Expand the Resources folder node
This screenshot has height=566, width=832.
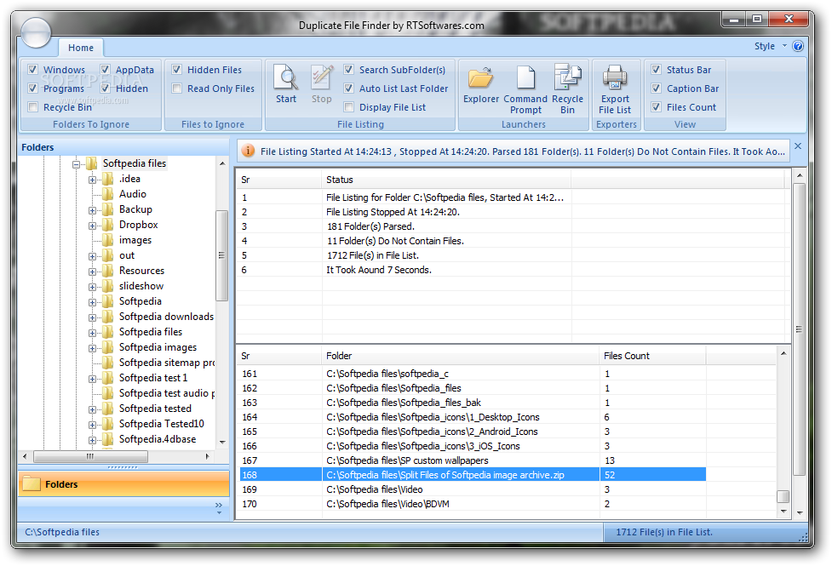(x=92, y=272)
